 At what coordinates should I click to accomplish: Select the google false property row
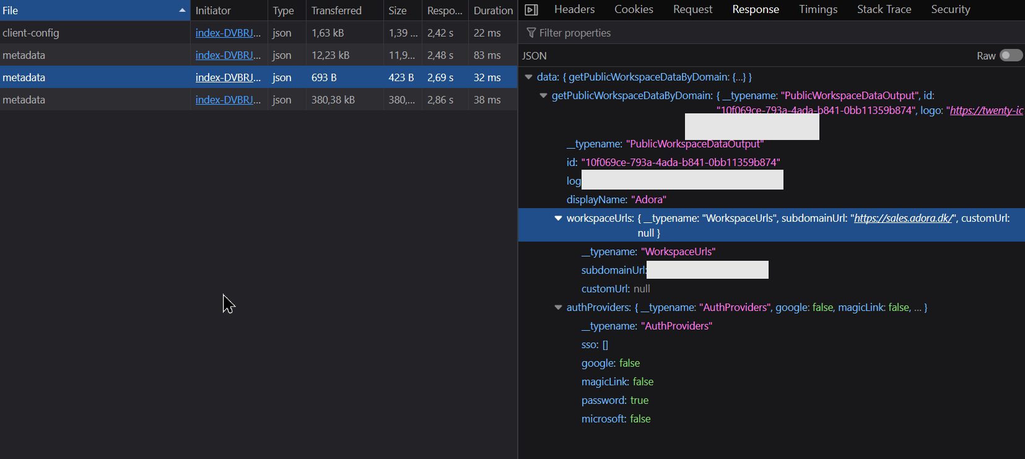point(771,363)
